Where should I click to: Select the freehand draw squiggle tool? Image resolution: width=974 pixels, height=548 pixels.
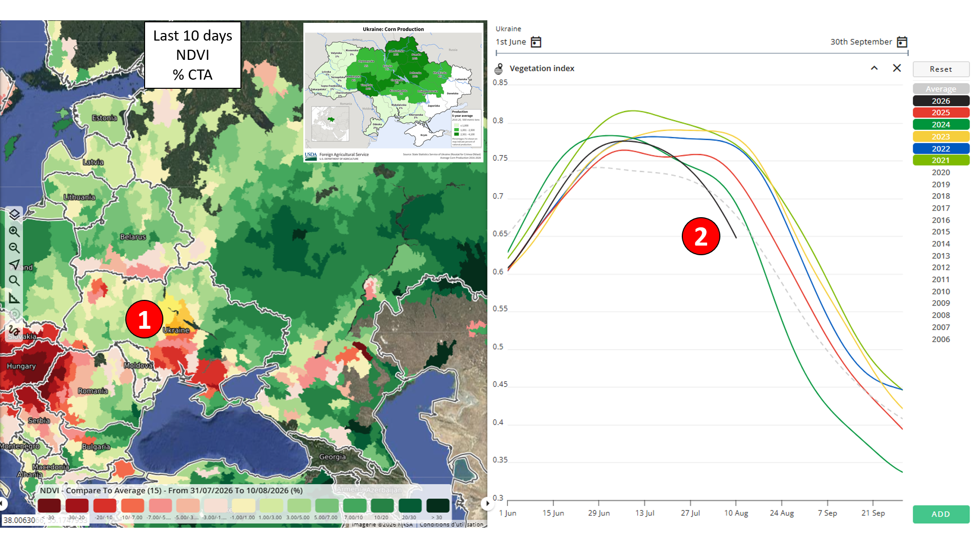(x=14, y=331)
